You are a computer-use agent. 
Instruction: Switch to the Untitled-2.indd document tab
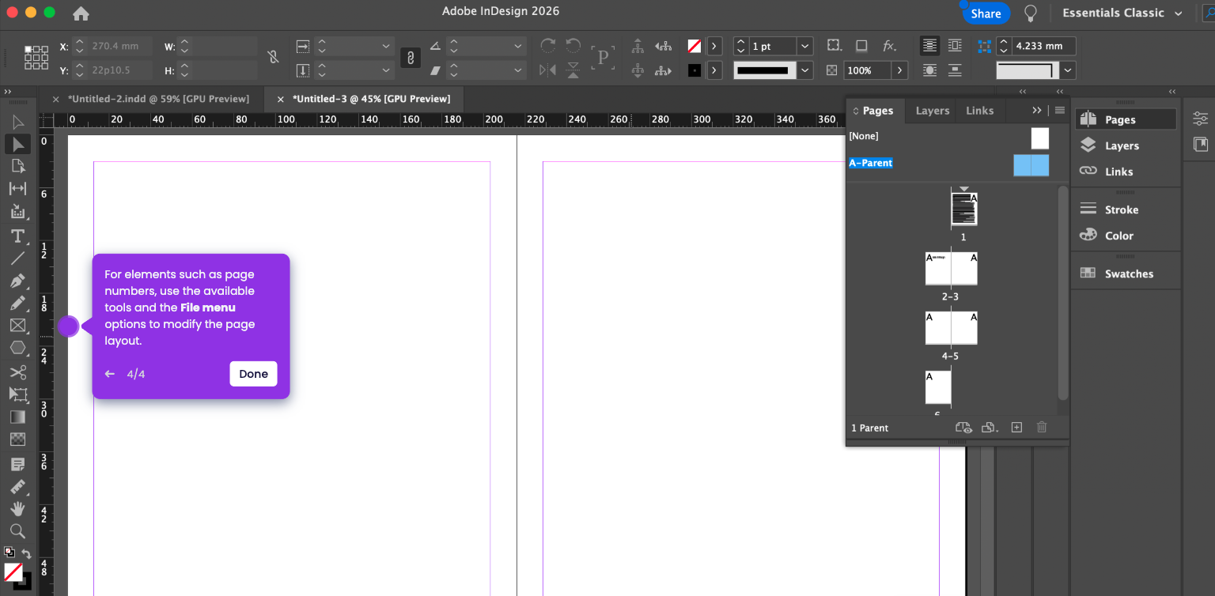tap(158, 99)
